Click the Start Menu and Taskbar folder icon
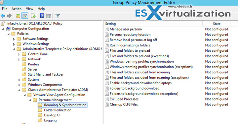 (24, 74)
